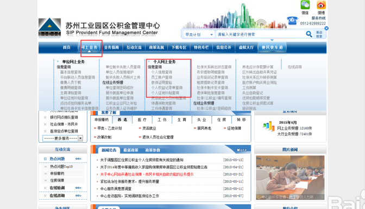This screenshot has height=209, width=365.
Task: Open 甲类、乙类计划 link
Action: (x=109, y=128)
